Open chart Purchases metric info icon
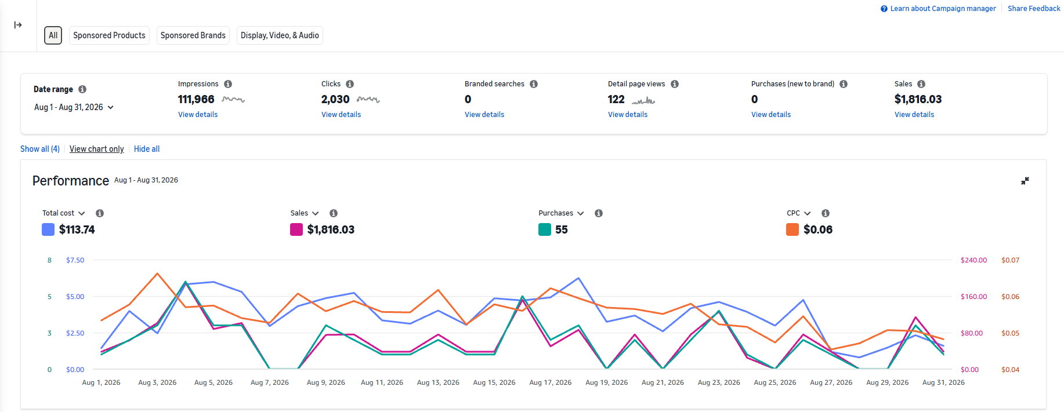 tap(599, 213)
